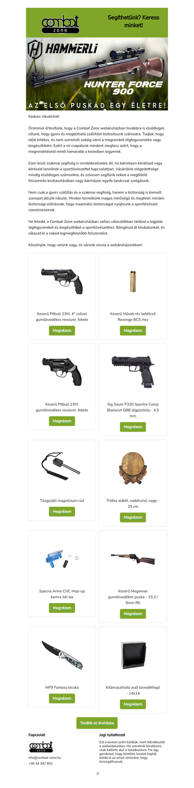Click the Combat Zone logo in header
This screenshot has width=194, height=788.
tap(61, 23)
